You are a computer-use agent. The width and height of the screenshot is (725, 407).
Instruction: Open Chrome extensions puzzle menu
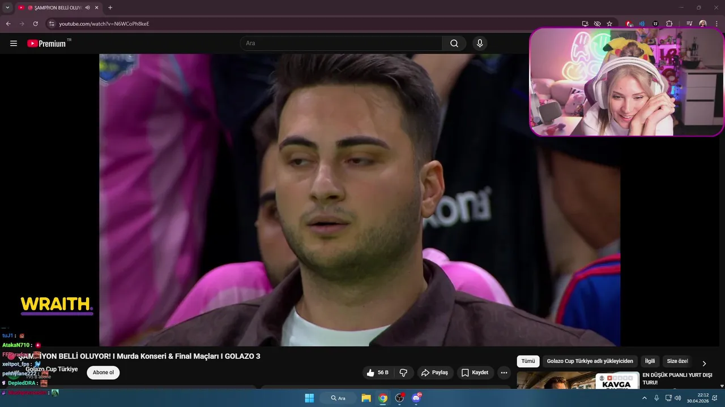(x=669, y=24)
